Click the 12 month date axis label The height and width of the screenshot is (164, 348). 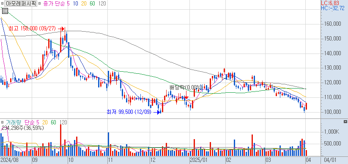(x=153, y=160)
